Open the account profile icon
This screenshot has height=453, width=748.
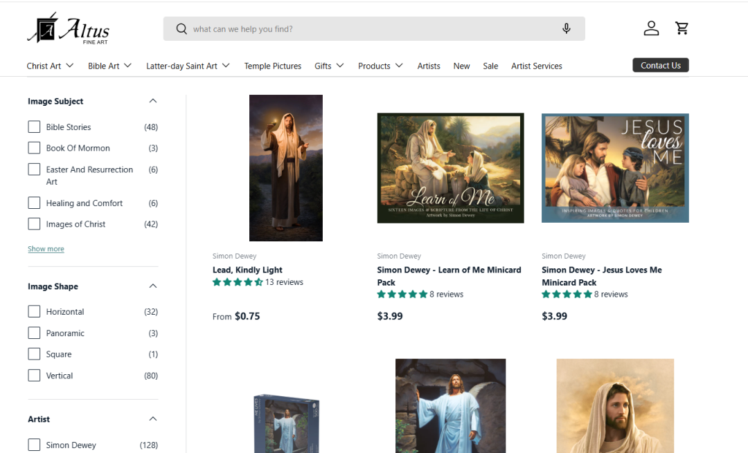(651, 28)
